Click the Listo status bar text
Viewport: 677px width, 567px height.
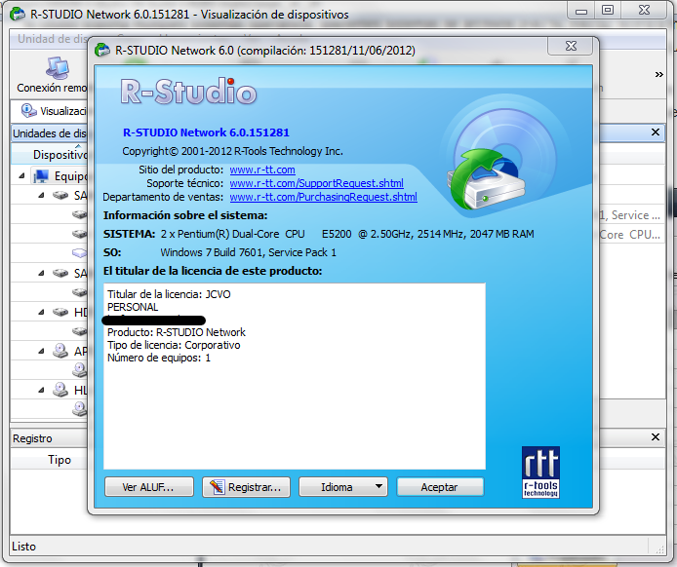tap(23, 547)
